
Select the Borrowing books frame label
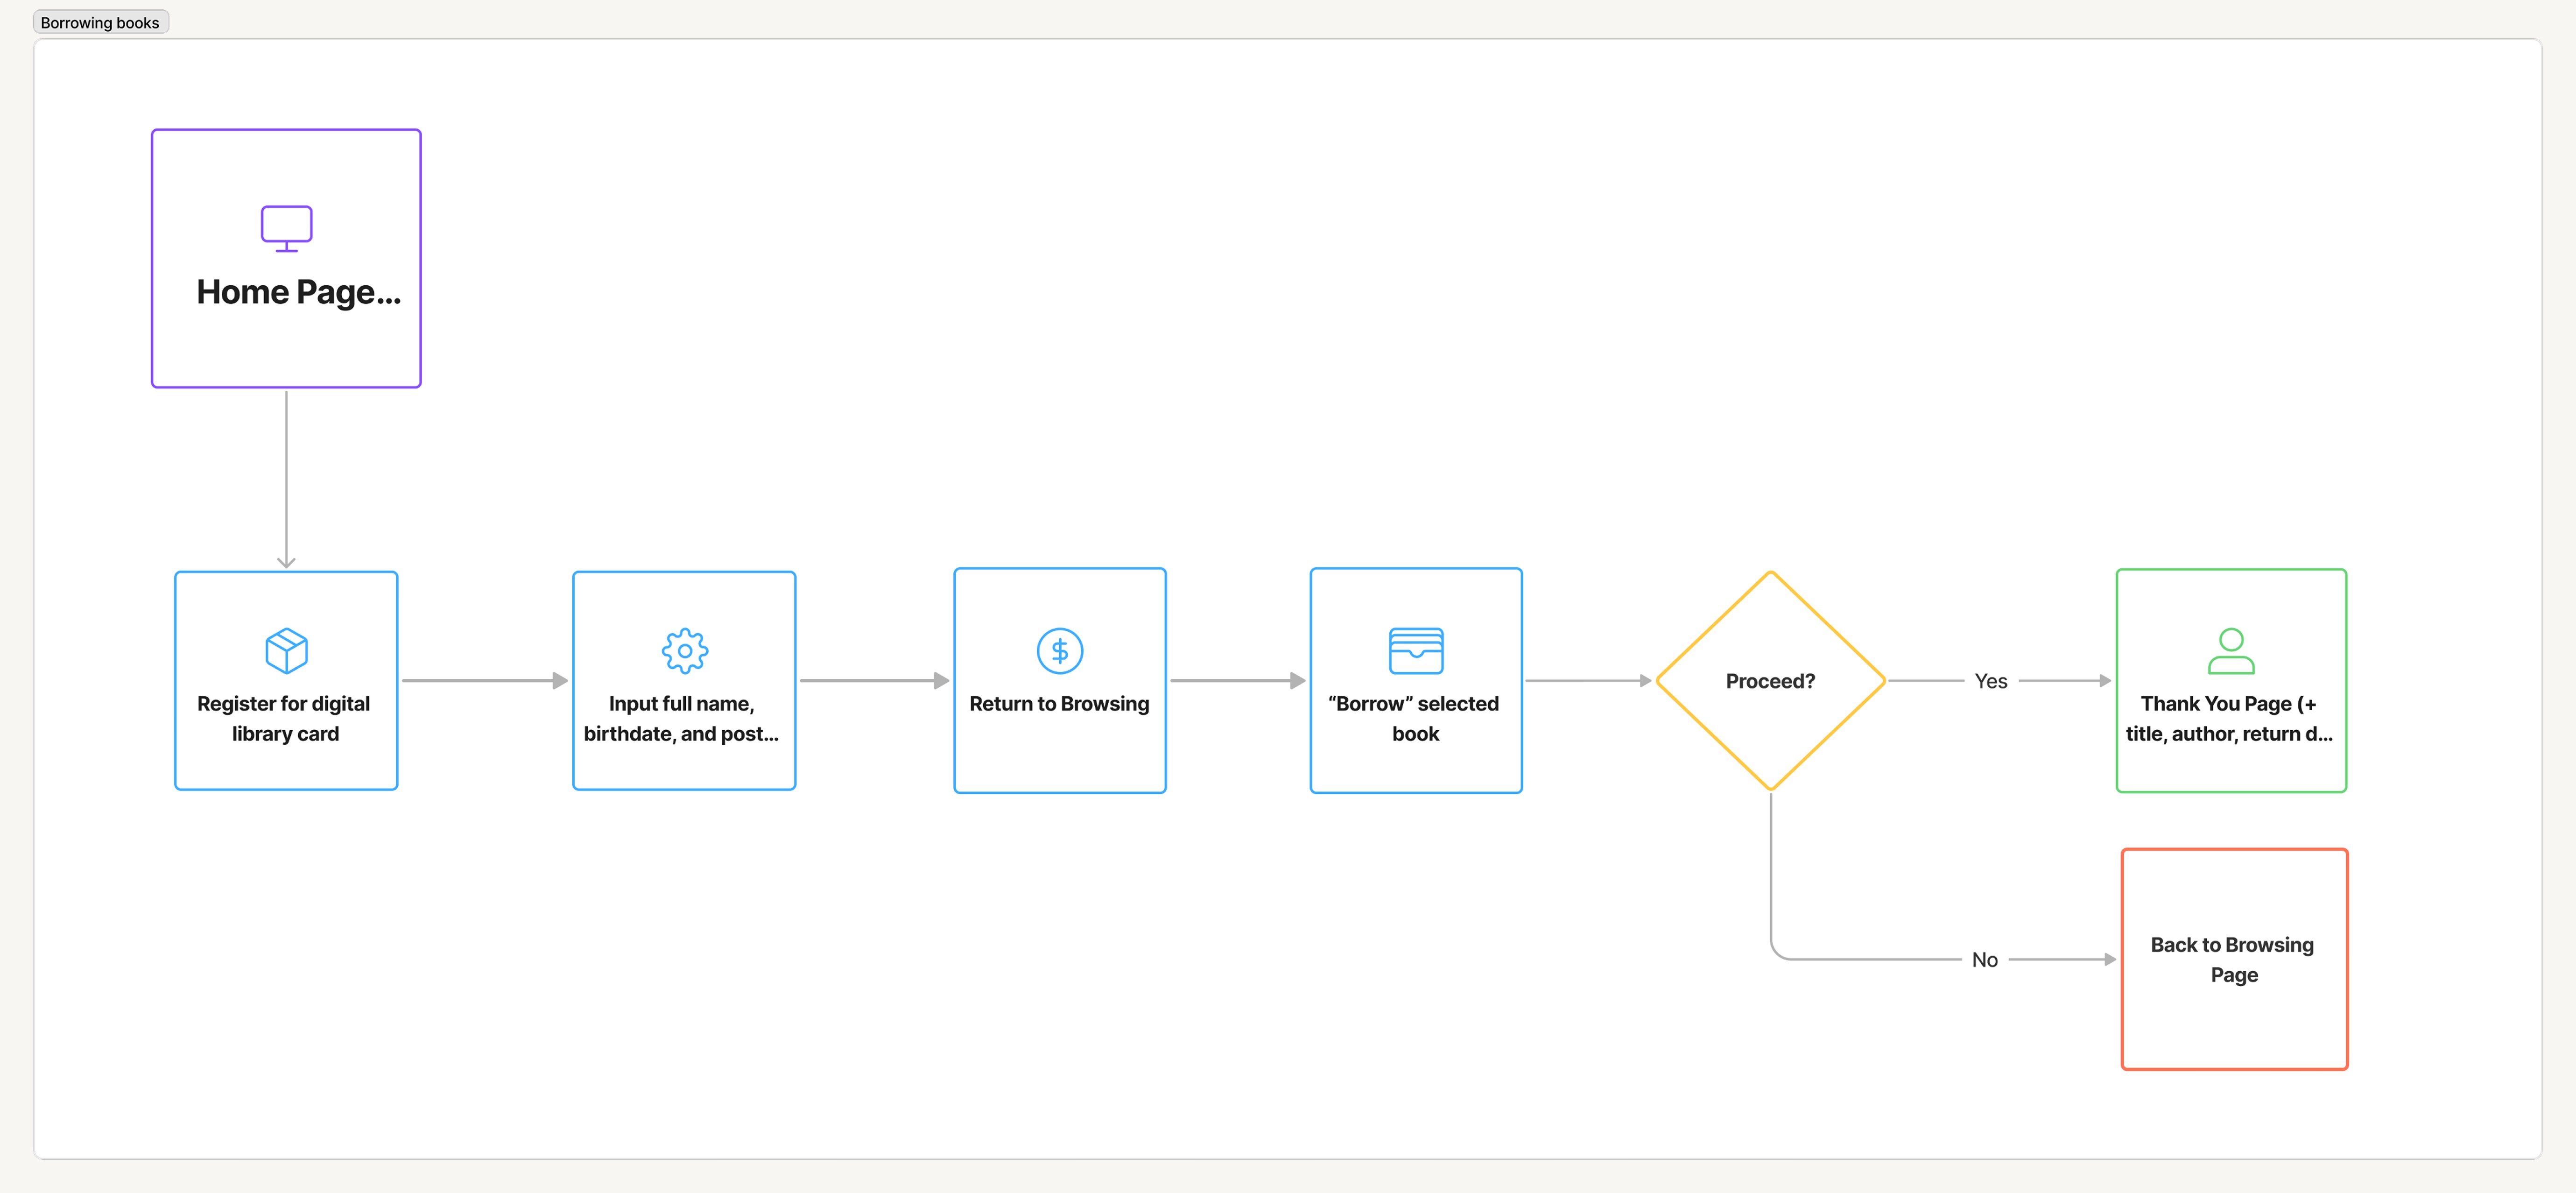tap(100, 22)
